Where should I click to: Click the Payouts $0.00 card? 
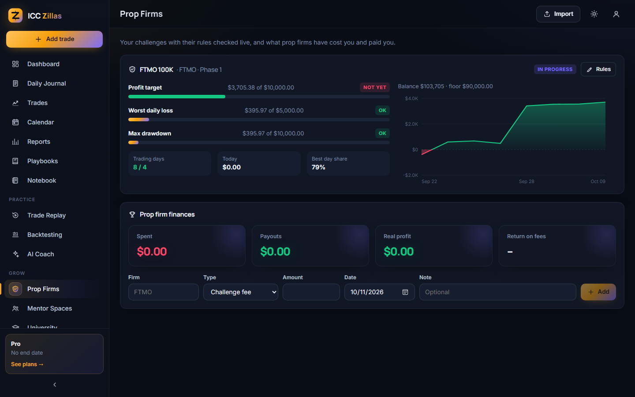(x=310, y=246)
